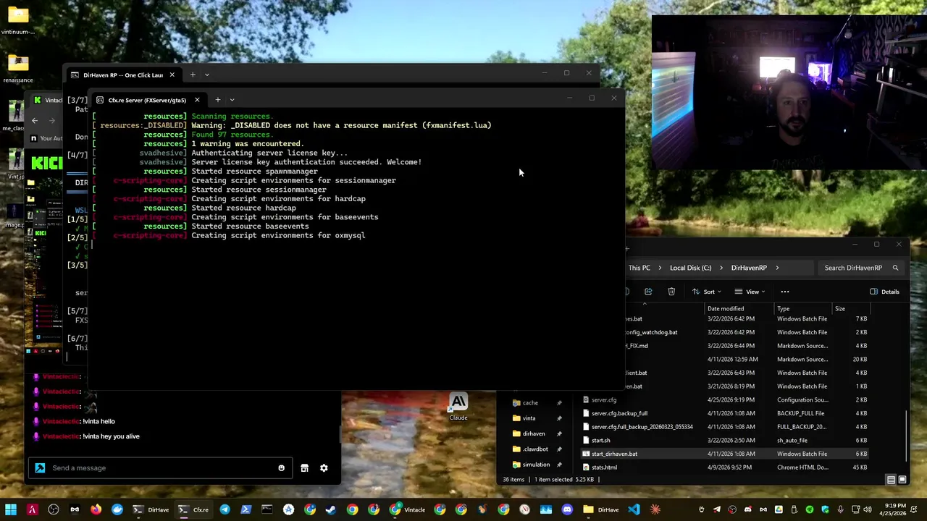
Task: Click DirHavenRP breadcrumb segment
Action: pos(749,268)
